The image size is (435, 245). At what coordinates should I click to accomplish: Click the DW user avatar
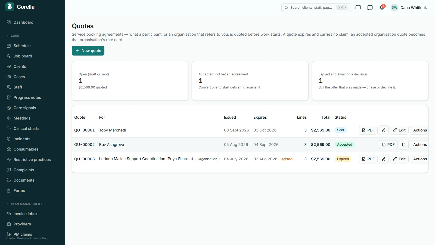394,8
